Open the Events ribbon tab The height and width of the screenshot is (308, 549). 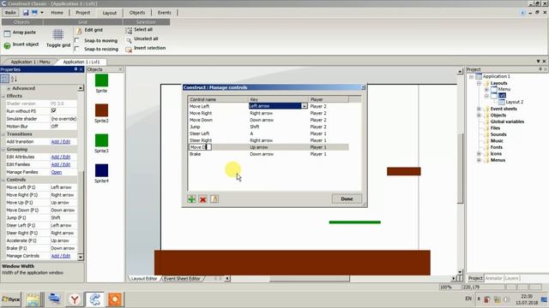click(164, 13)
